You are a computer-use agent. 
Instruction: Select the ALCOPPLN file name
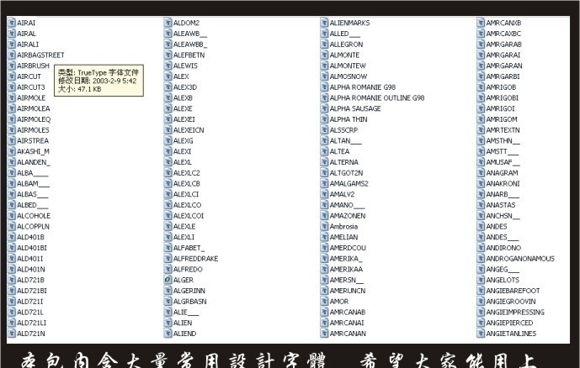(x=33, y=226)
